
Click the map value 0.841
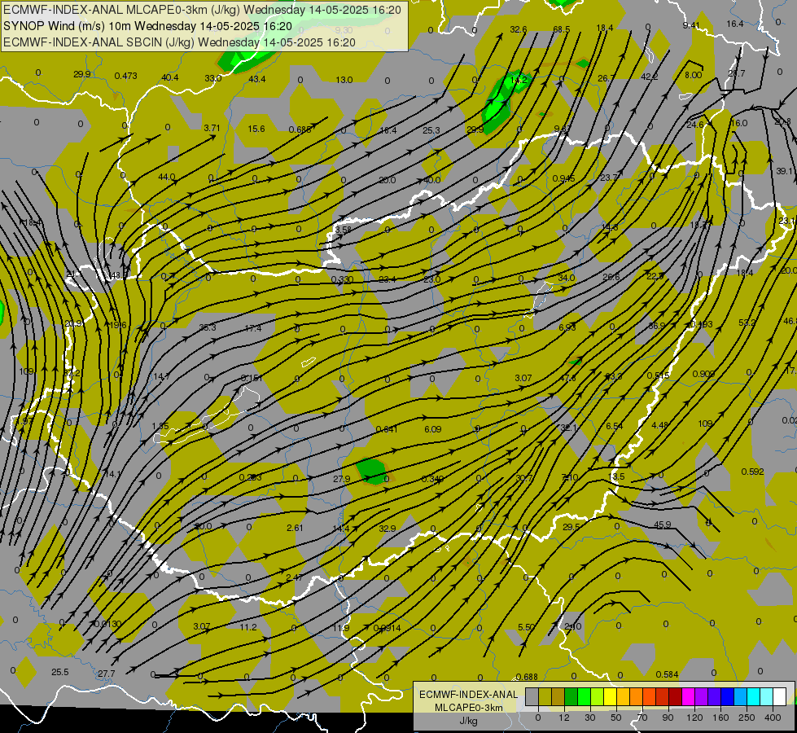click(x=387, y=429)
